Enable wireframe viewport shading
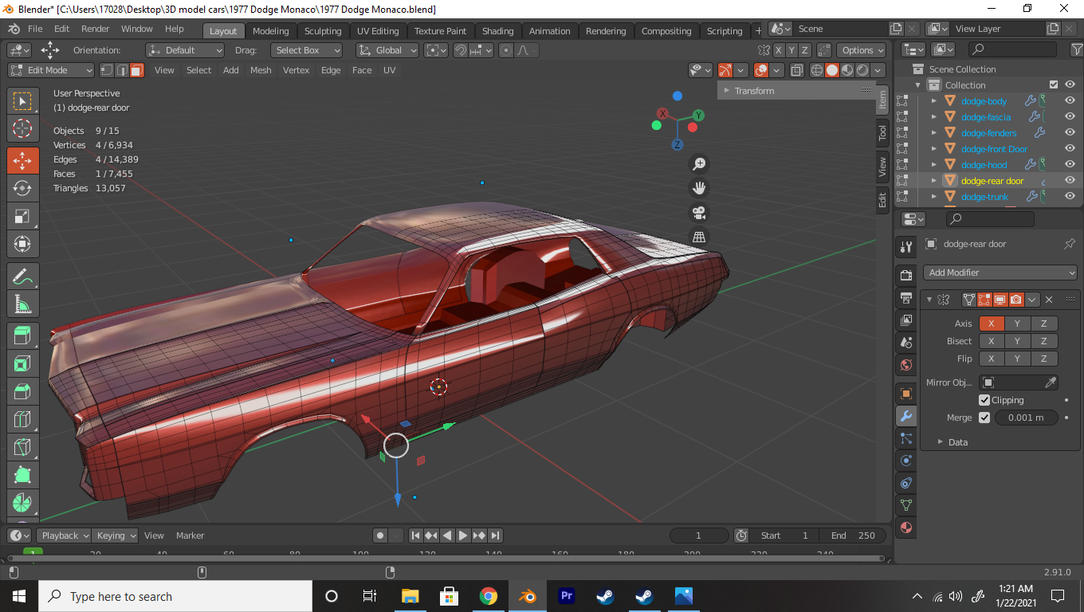This screenshot has height=612, width=1084. click(x=817, y=70)
